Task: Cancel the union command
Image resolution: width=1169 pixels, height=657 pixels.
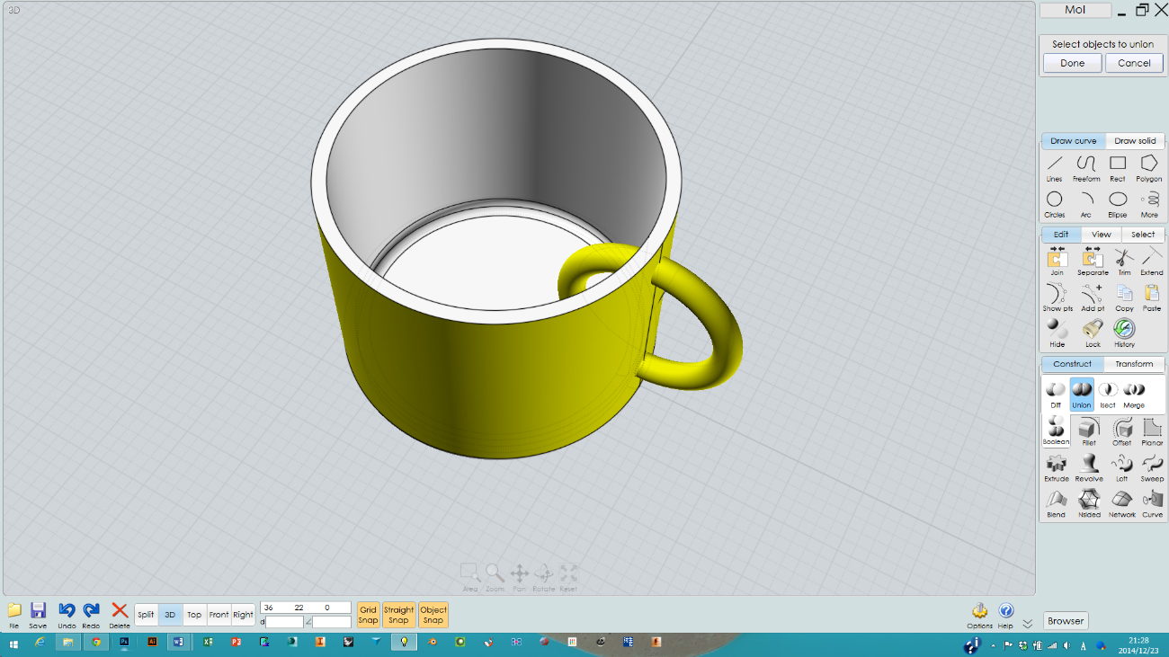Action: tap(1134, 63)
